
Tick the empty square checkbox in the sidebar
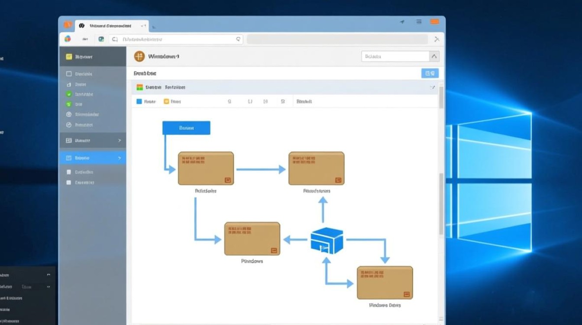(x=68, y=74)
